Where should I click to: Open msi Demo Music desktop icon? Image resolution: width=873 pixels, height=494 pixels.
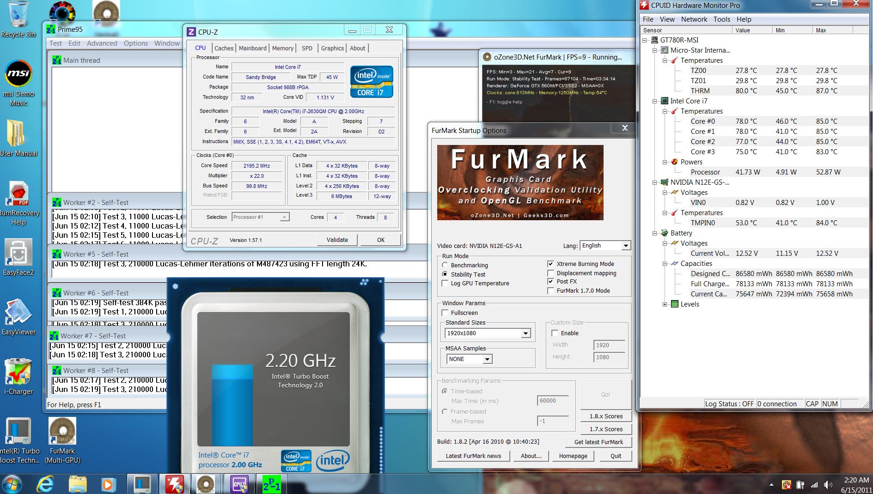[18, 83]
